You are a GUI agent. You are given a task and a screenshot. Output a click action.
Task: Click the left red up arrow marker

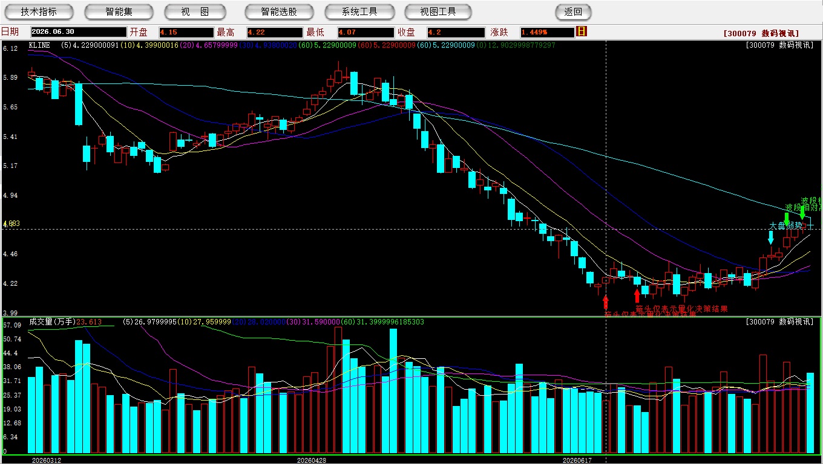(606, 302)
